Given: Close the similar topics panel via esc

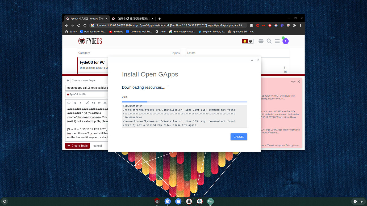Looking at the screenshot, I should click(x=295, y=81).
